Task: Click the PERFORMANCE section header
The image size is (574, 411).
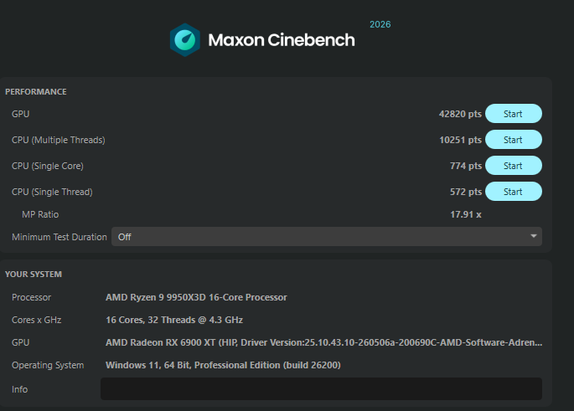Action: [x=36, y=92]
